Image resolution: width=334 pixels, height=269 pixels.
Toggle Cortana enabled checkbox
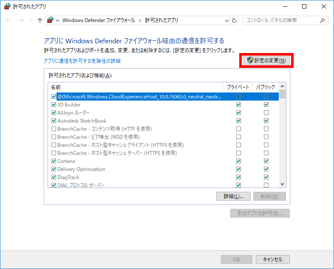(54, 161)
